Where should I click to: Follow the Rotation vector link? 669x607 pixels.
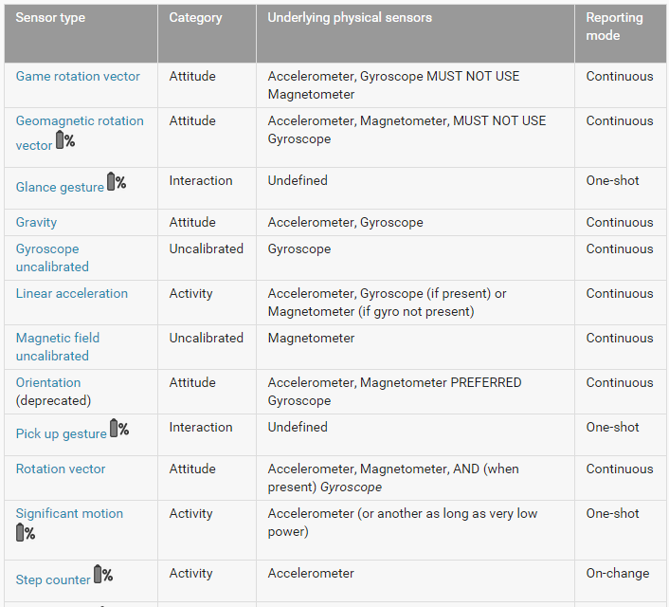[x=61, y=469]
